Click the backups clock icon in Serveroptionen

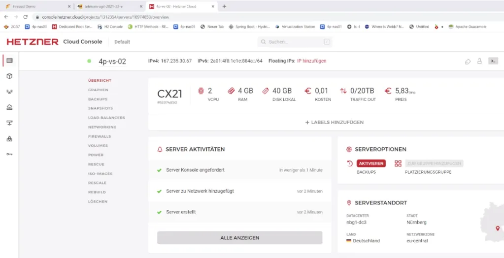tap(350, 163)
